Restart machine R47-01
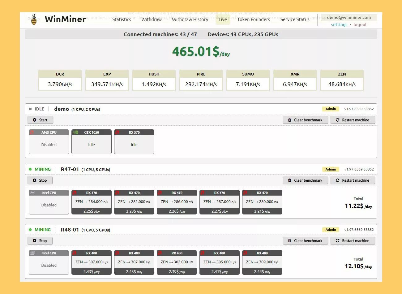 tap(353, 180)
